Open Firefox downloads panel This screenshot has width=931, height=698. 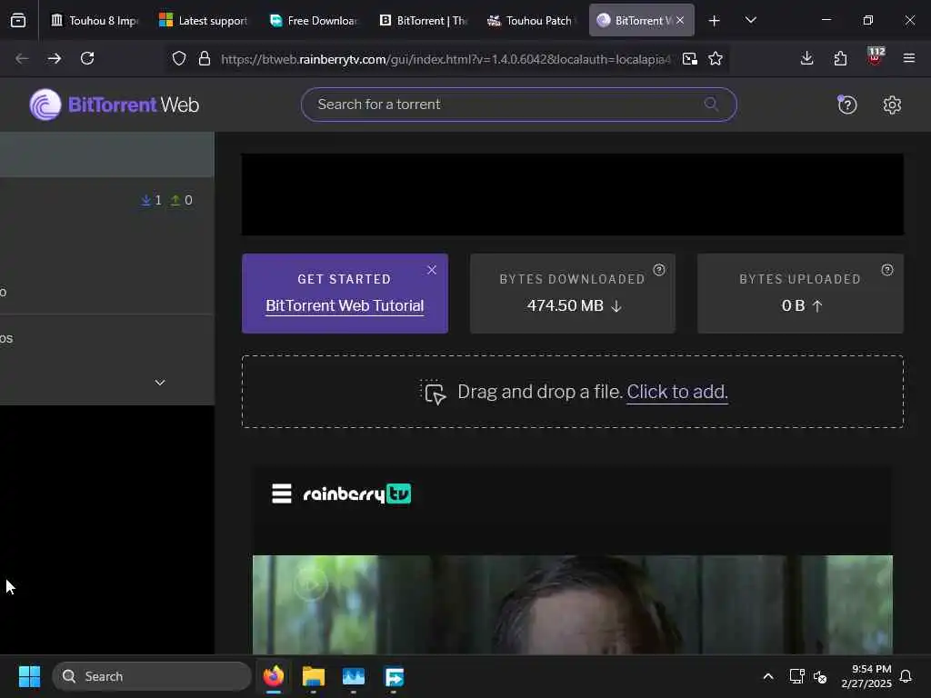(806, 58)
